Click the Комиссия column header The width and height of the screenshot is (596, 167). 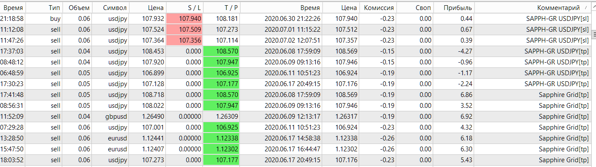tap(378, 8)
